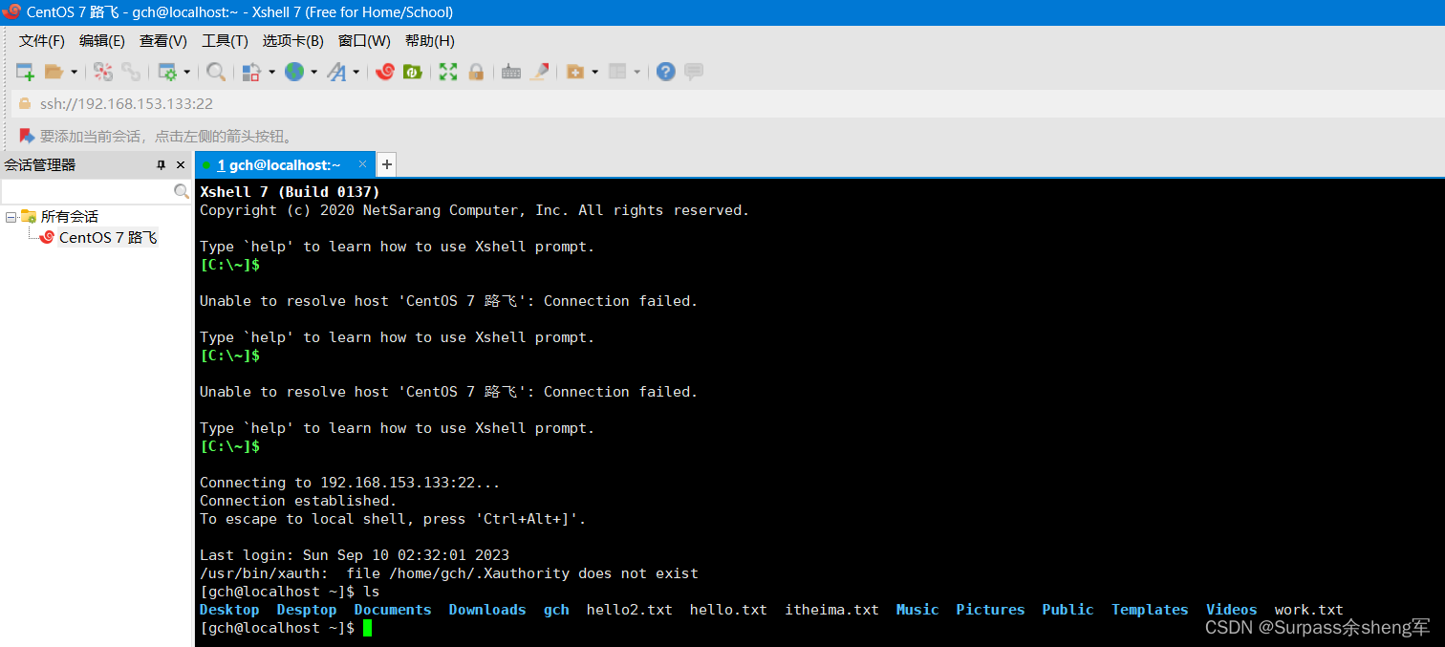This screenshot has height=647, width=1445.
Task: Launch Xftp from the toolbar
Action: (414, 72)
